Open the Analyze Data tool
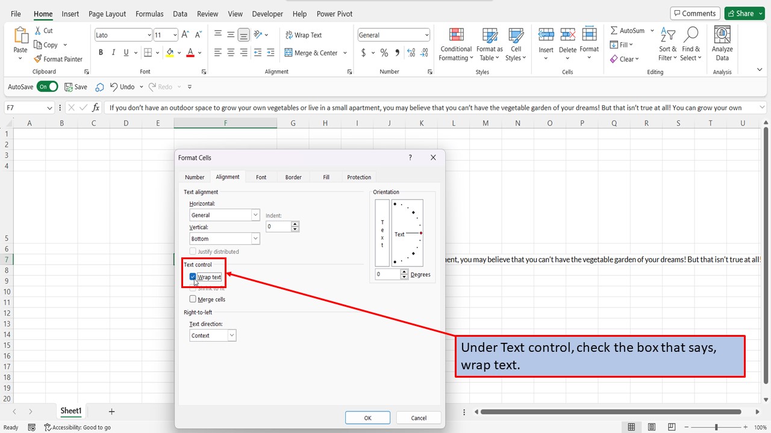The height and width of the screenshot is (433, 771). tap(722, 42)
